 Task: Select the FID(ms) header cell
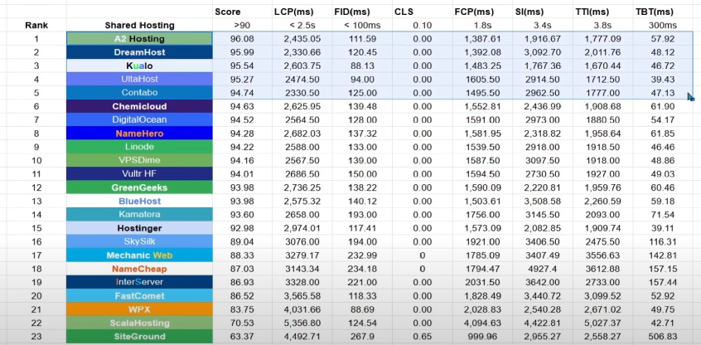pos(353,12)
